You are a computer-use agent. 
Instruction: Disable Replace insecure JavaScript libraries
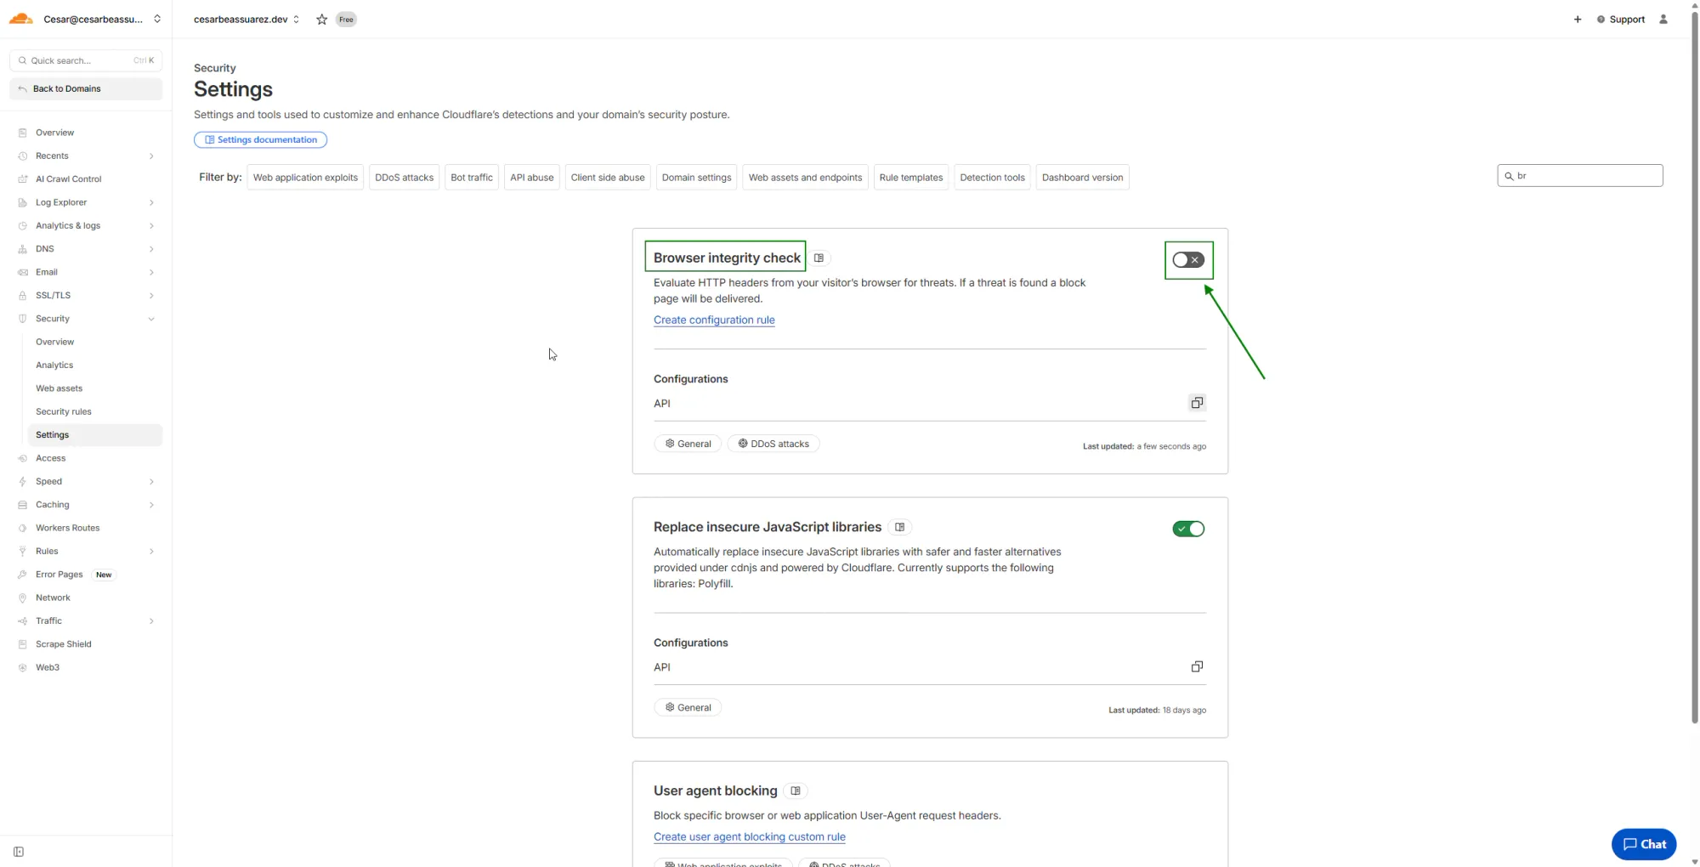click(1188, 529)
